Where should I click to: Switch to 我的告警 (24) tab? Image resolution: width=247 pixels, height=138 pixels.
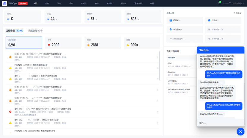point(35,30)
